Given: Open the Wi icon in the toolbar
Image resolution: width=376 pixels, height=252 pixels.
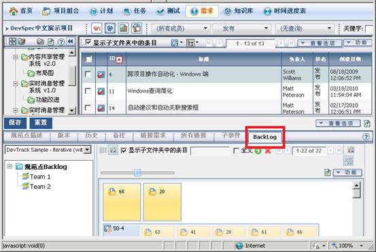Looking at the screenshot, I should [x=97, y=29].
